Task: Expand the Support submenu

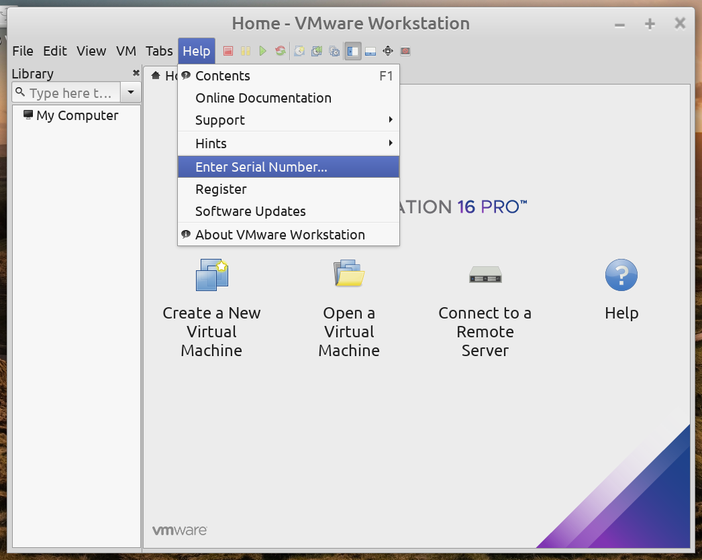Action: coord(289,120)
